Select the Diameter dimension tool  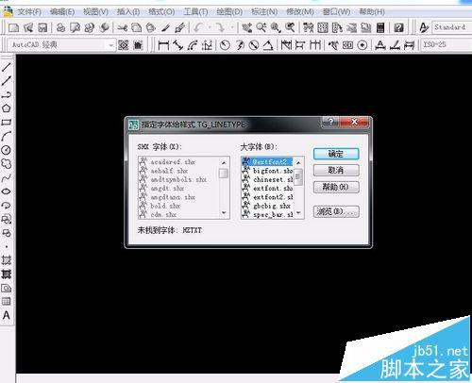click(254, 45)
